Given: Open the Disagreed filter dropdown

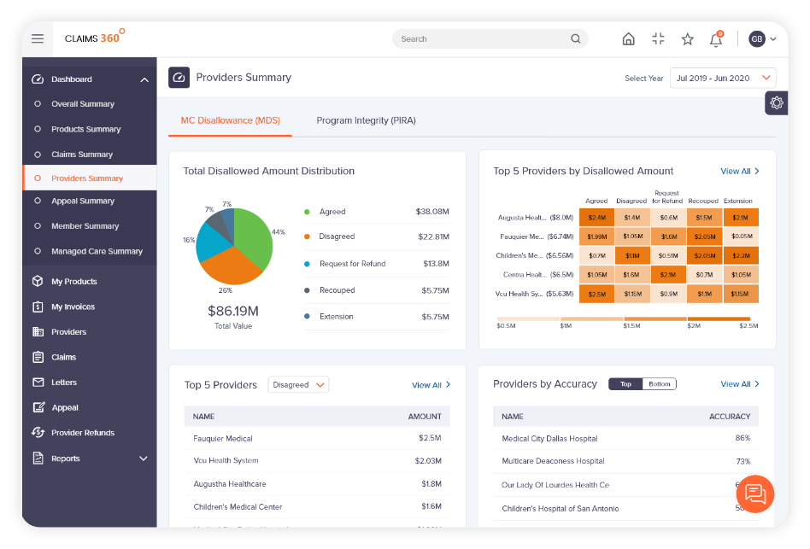Looking at the screenshot, I should click(298, 385).
